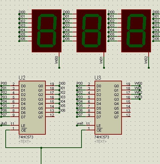Select the <TEXT> placeholder under U3
Viewport: 160px width, 164px height.
coord(101,141)
